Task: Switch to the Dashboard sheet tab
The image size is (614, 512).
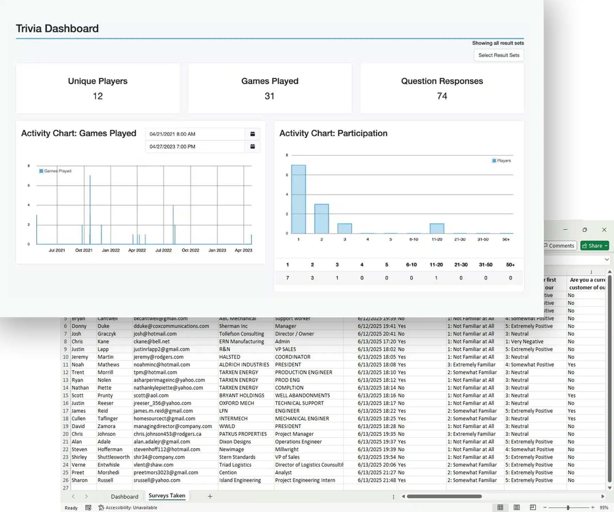Action: 124,496
